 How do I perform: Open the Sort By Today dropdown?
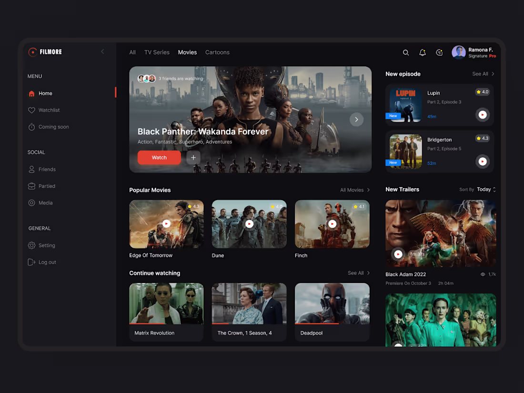(x=485, y=189)
